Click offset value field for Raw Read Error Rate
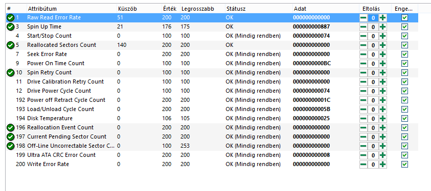Image resolution: width=431 pixels, height=191 pixels. [x=373, y=18]
